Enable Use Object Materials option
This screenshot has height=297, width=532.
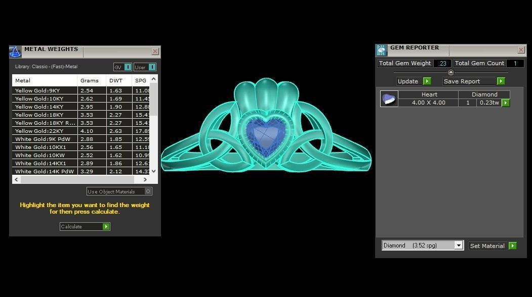148,191
